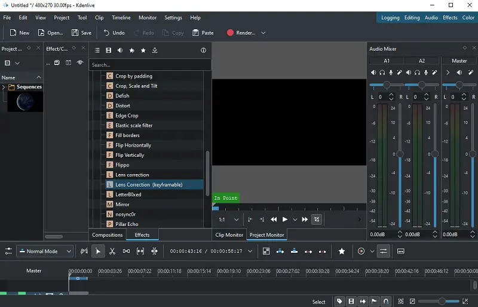Image resolution: width=478 pixels, height=307 pixels.
Task: Download new effects icon
Action: click(155, 50)
